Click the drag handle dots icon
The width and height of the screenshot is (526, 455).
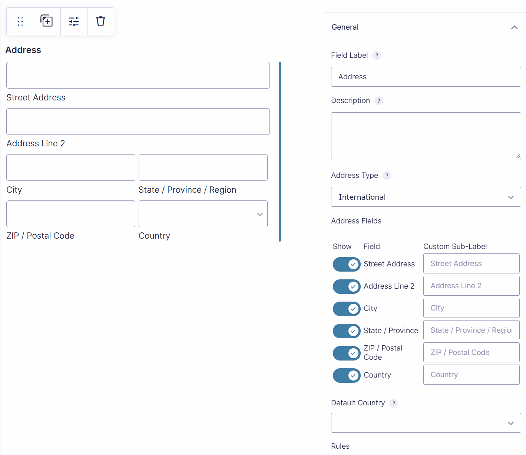(x=20, y=21)
